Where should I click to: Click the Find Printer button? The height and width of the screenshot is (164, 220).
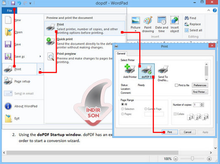click(200, 92)
